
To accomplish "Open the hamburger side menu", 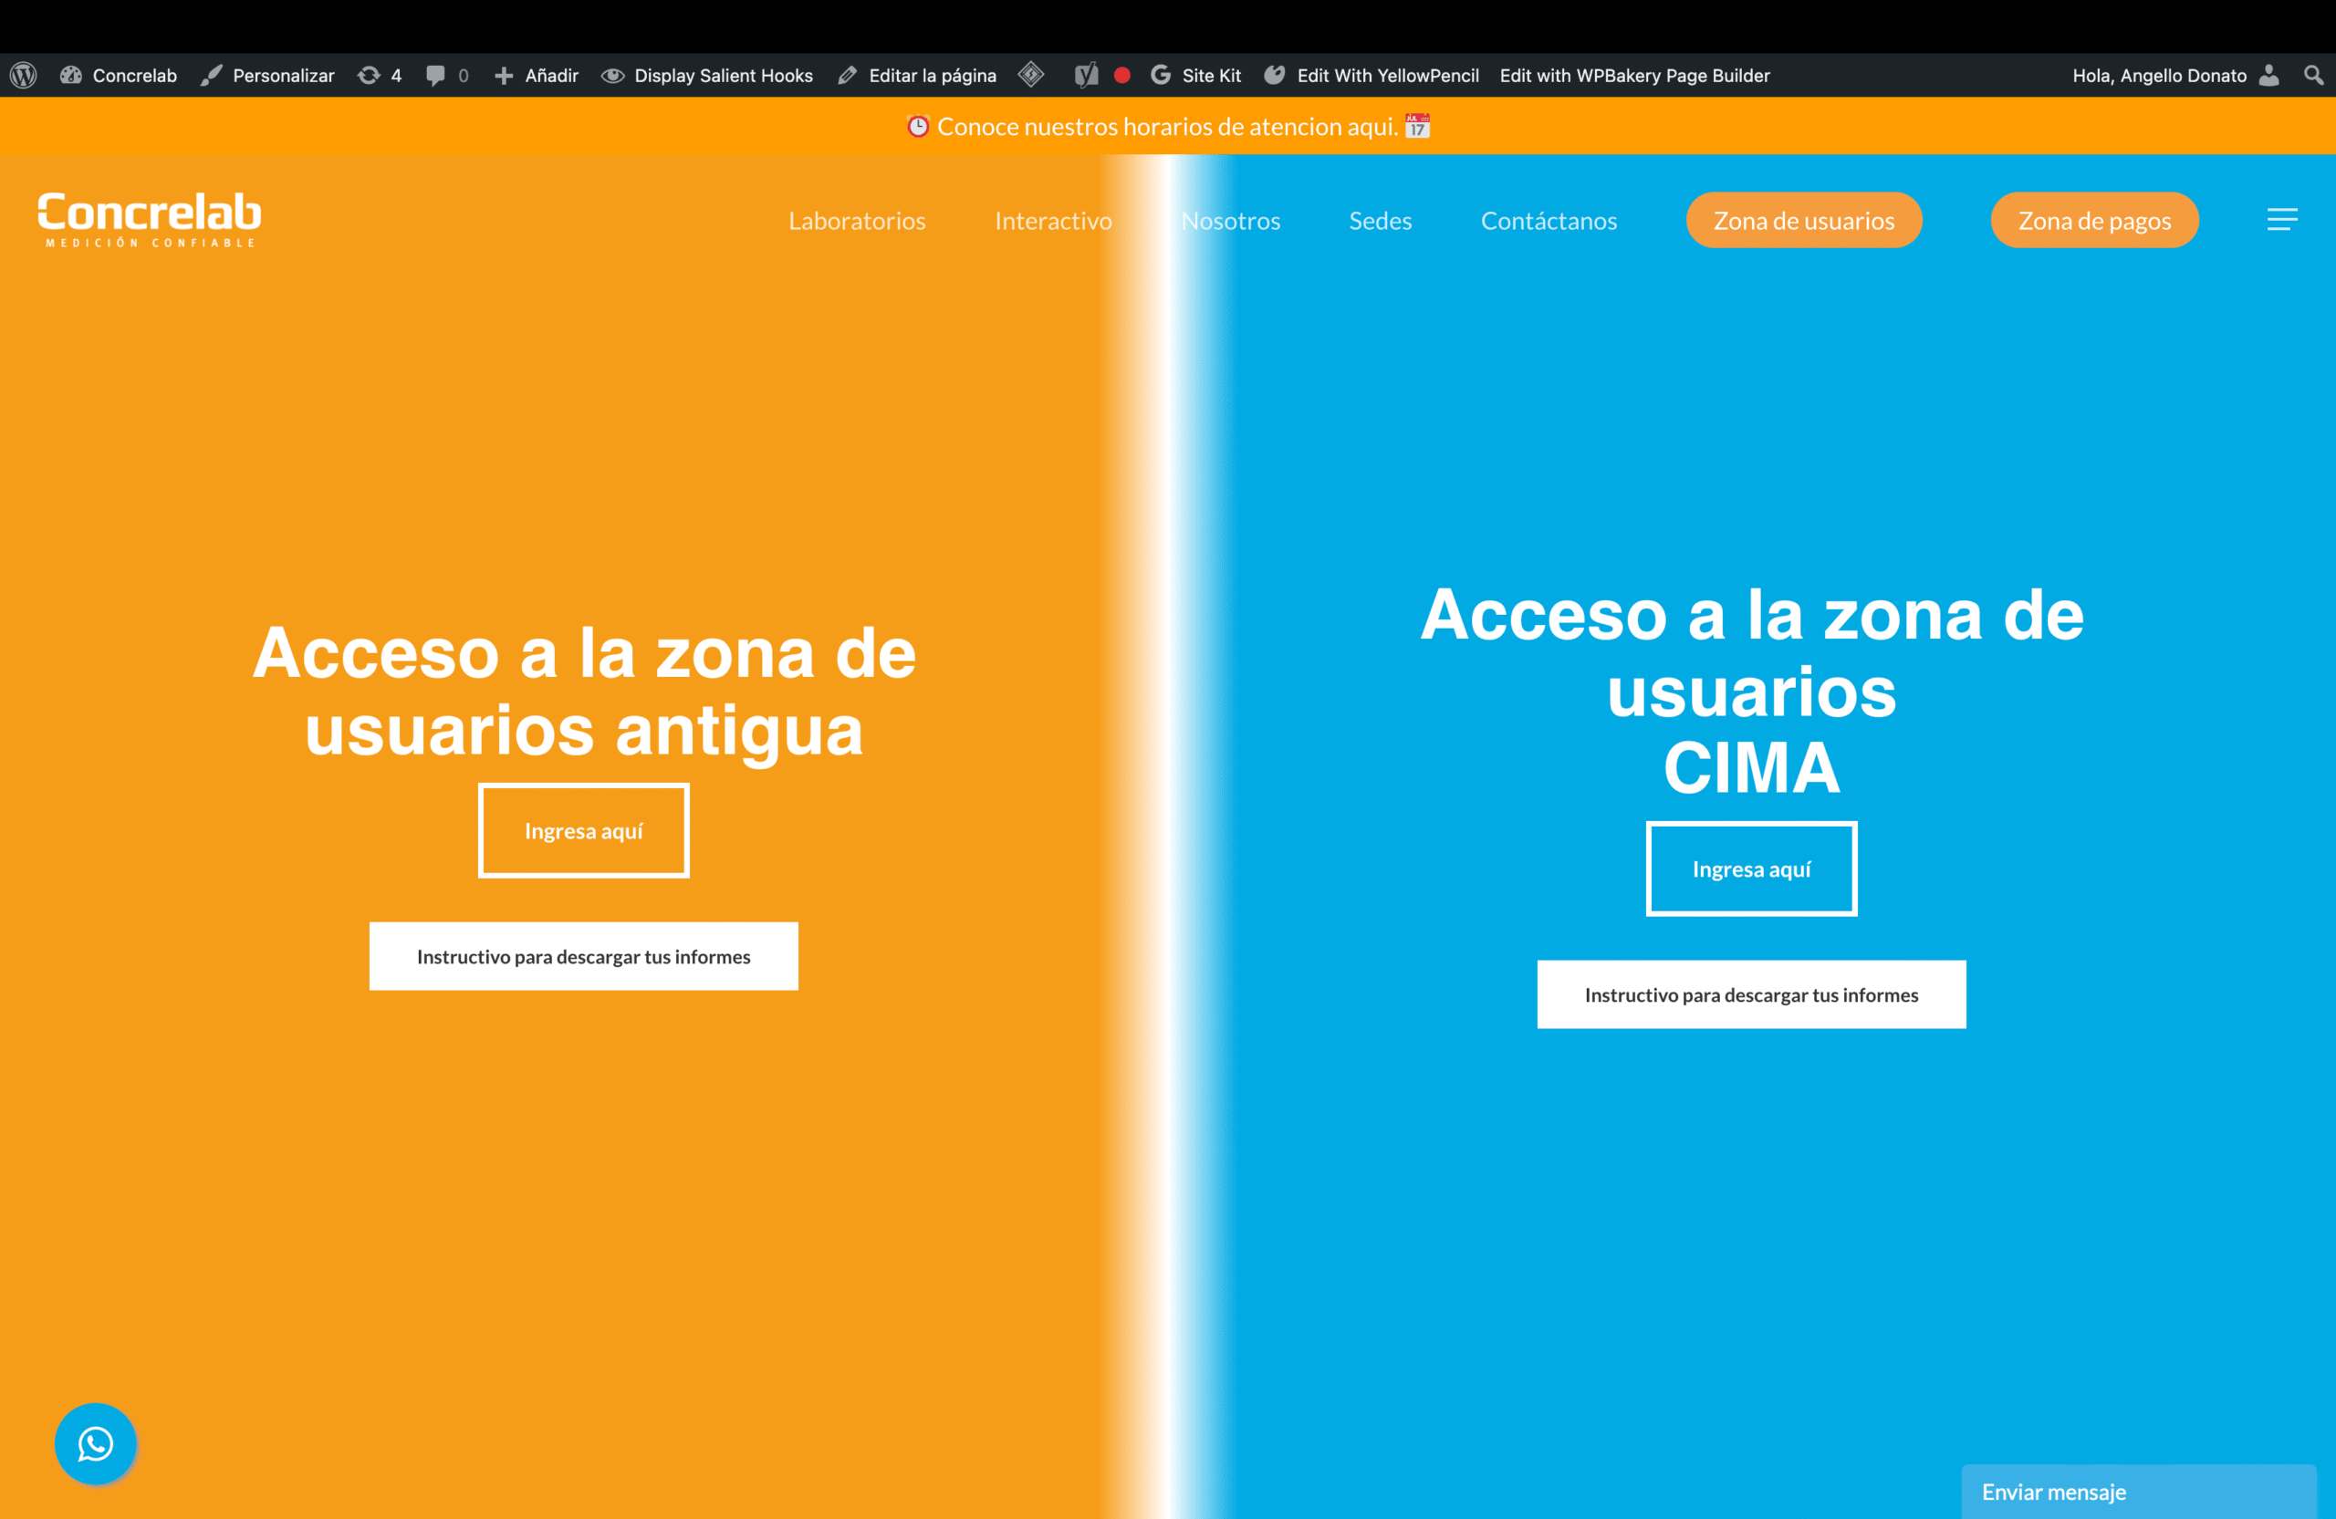I will (x=2281, y=220).
